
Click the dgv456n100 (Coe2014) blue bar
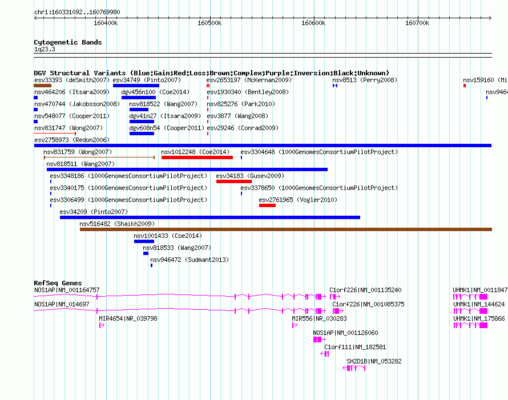click(139, 98)
